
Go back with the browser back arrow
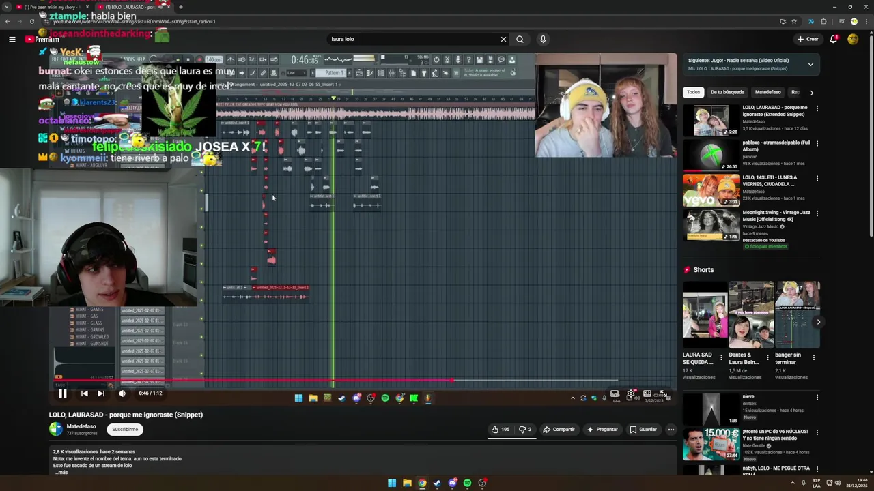[7, 21]
